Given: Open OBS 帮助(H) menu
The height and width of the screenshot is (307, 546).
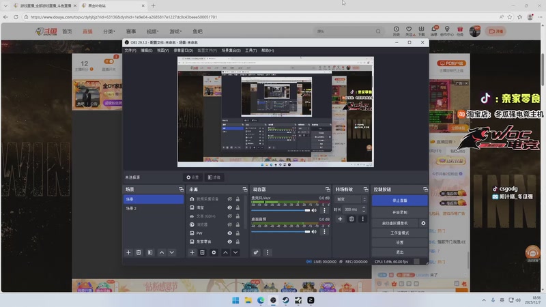Looking at the screenshot, I should tap(268, 50).
